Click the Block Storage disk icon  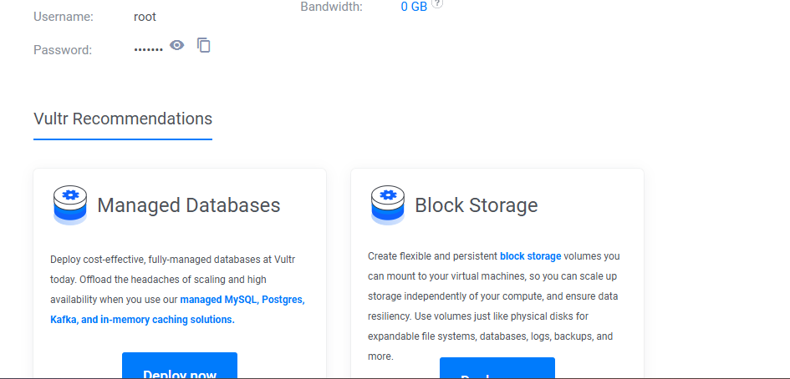coord(388,205)
